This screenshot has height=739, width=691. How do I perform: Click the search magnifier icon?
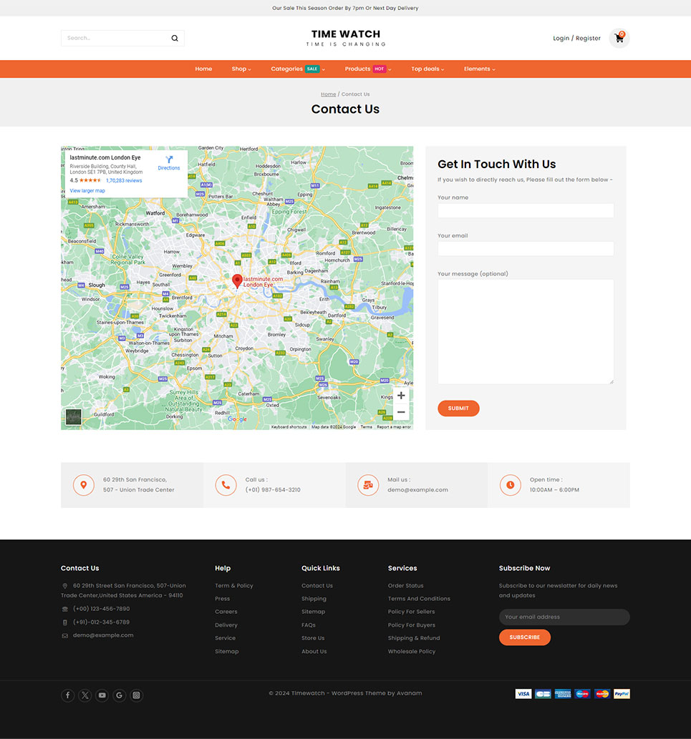(174, 39)
